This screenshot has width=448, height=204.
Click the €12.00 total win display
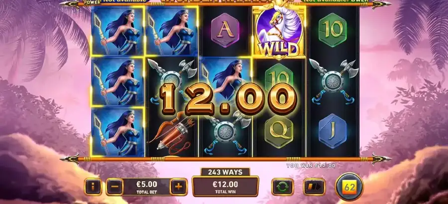[225, 186]
